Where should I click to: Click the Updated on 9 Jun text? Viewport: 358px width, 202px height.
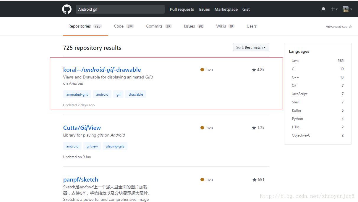point(77,157)
